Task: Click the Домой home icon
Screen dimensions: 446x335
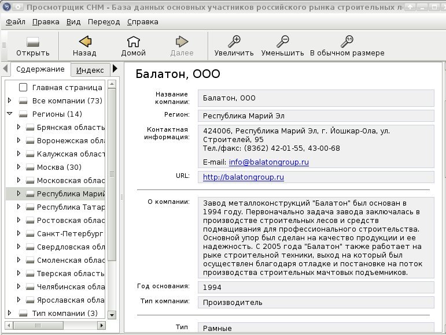Action: coord(134,42)
